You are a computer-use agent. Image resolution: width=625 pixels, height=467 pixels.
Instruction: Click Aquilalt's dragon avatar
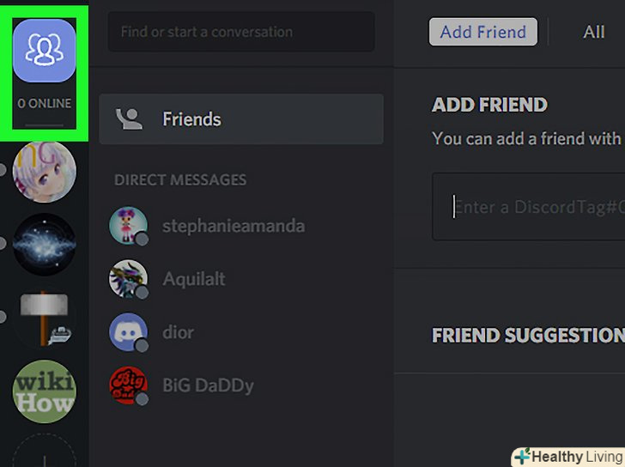coord(129,279)
